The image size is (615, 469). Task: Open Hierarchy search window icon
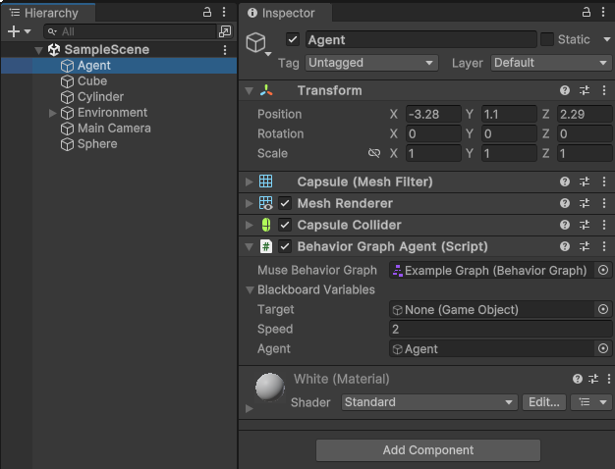tap(225, 31)
